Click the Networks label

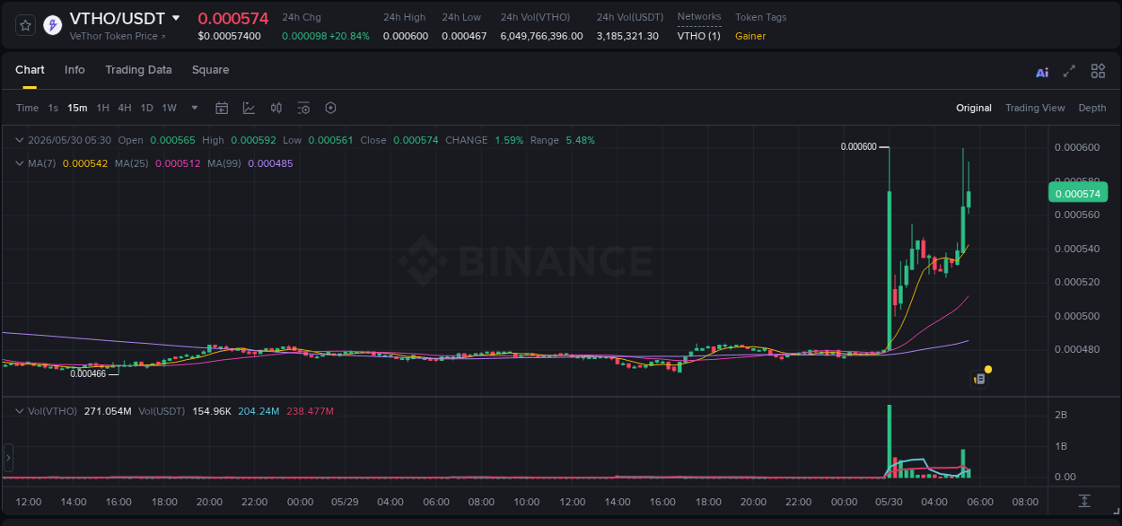click(699, 17)
